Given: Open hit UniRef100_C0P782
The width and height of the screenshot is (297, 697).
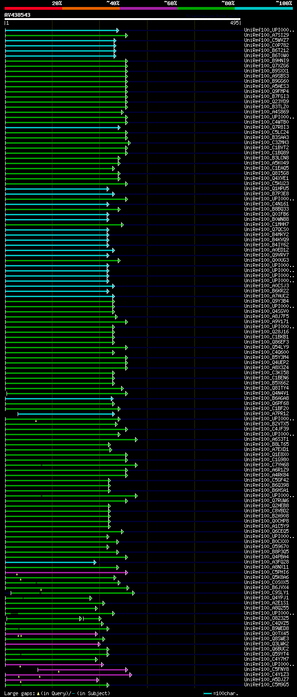Looking at the screenshot, I should tap(266, 45).
